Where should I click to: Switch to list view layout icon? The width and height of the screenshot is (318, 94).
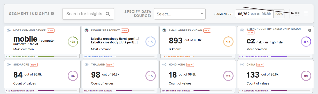pyautogui.click(x=297, y=14)
